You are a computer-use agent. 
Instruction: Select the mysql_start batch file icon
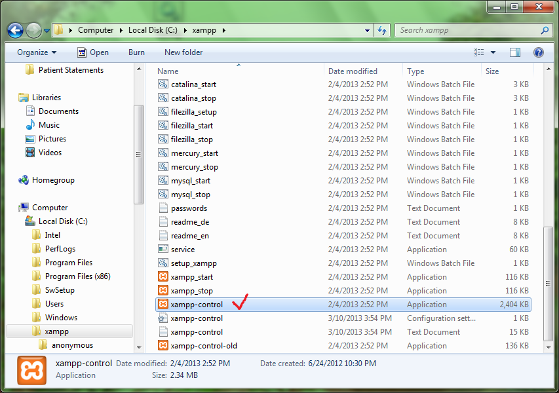[163, 181]
